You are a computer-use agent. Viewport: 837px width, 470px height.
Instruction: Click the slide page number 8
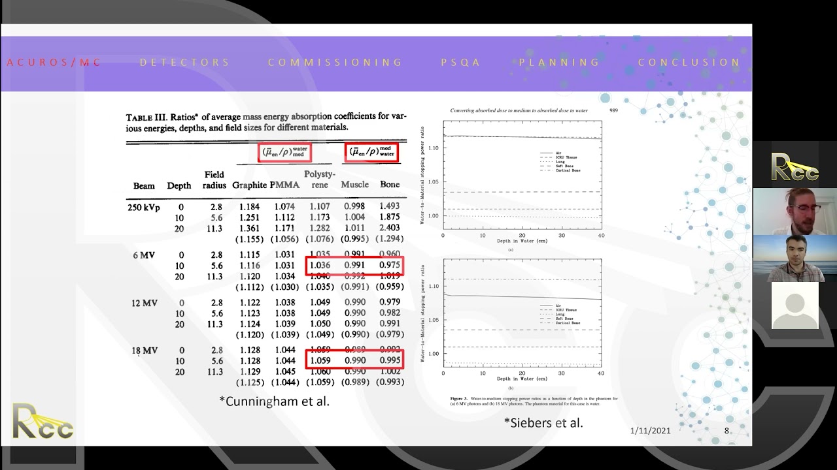pos(726,431)
